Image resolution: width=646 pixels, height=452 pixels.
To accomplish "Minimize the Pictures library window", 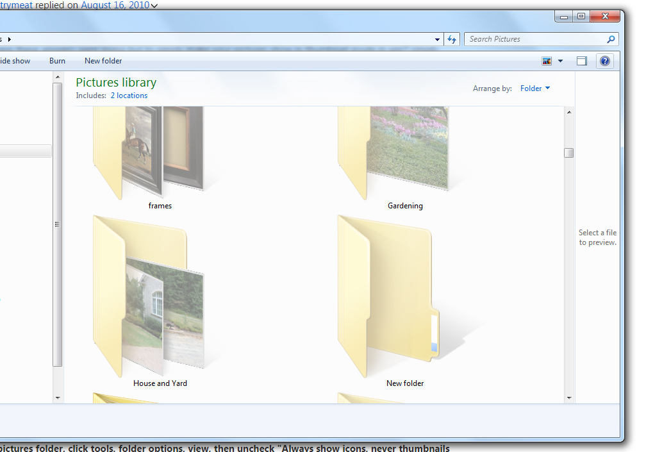I will click(563, 17).
